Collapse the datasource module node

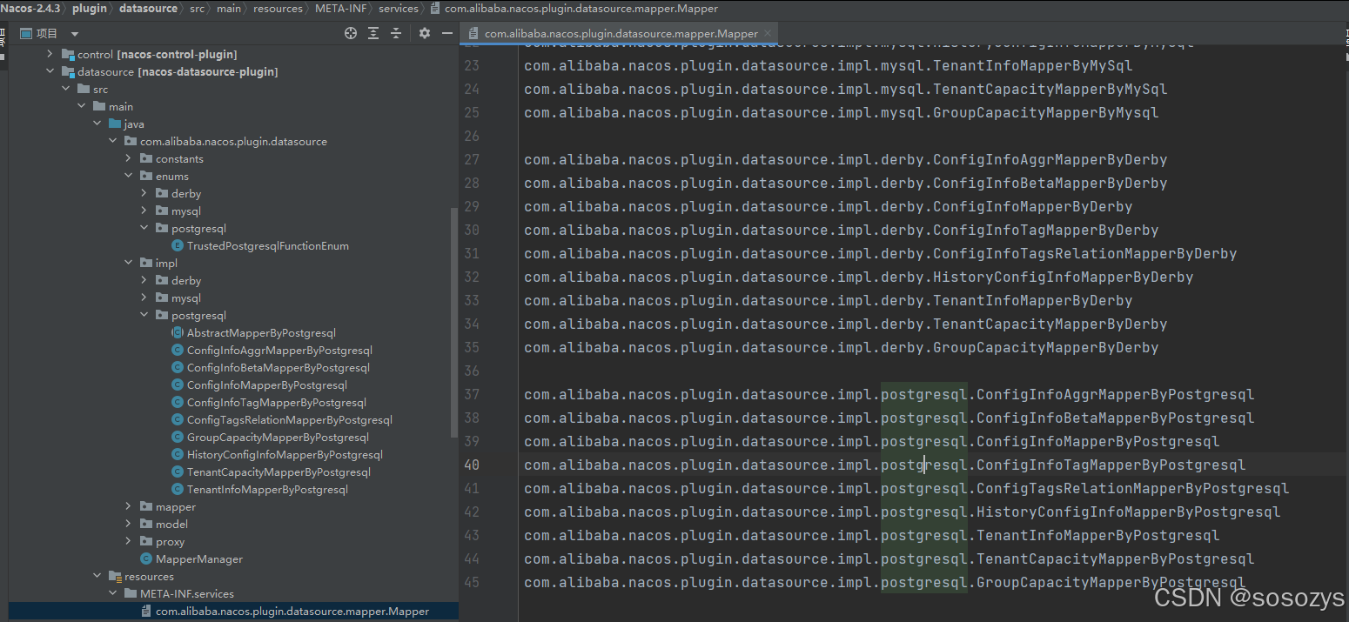click(x=50, y=71)
